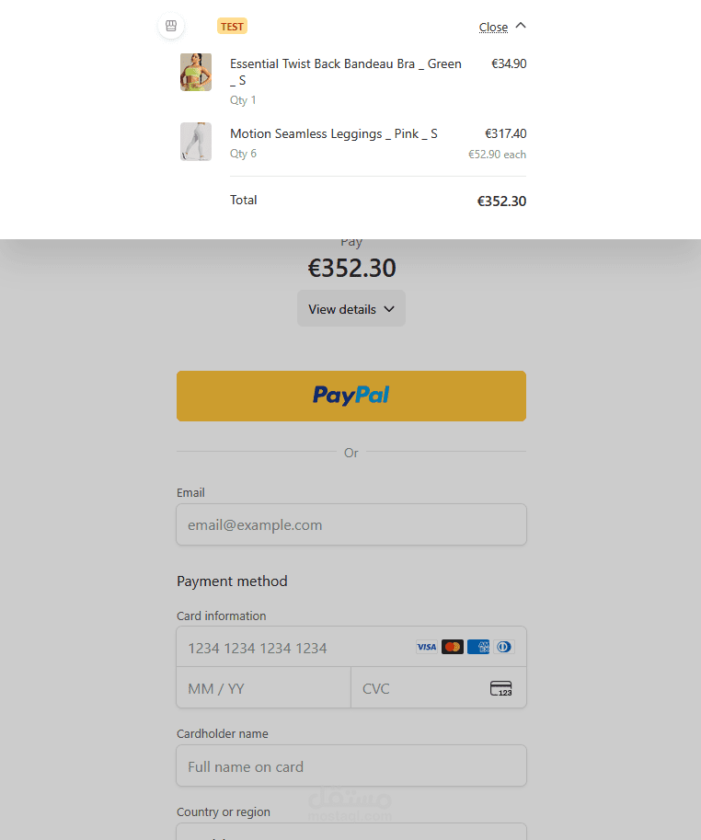Click the chevron beside Close
Viewport: 701px width, 840px height.
click(521, 26)
